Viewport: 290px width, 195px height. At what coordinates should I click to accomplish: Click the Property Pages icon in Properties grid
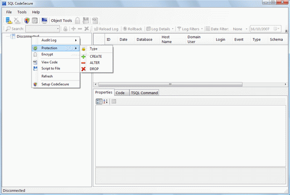(x=114, y=102)
